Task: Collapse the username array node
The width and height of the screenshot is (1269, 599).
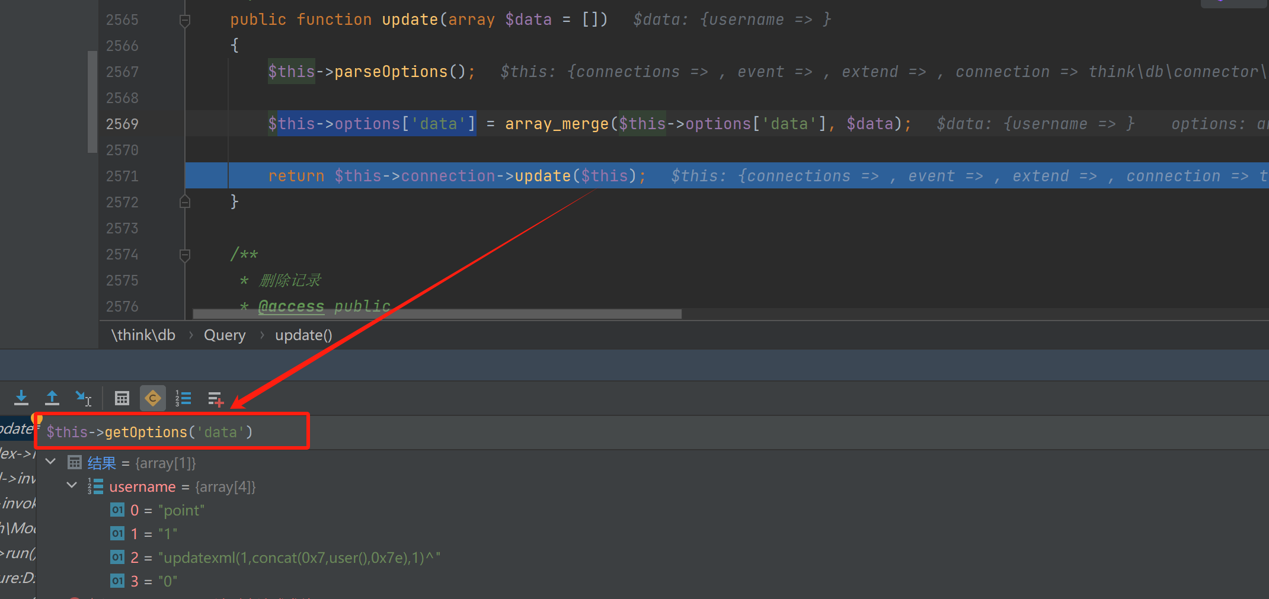Action: coord(72,485)
